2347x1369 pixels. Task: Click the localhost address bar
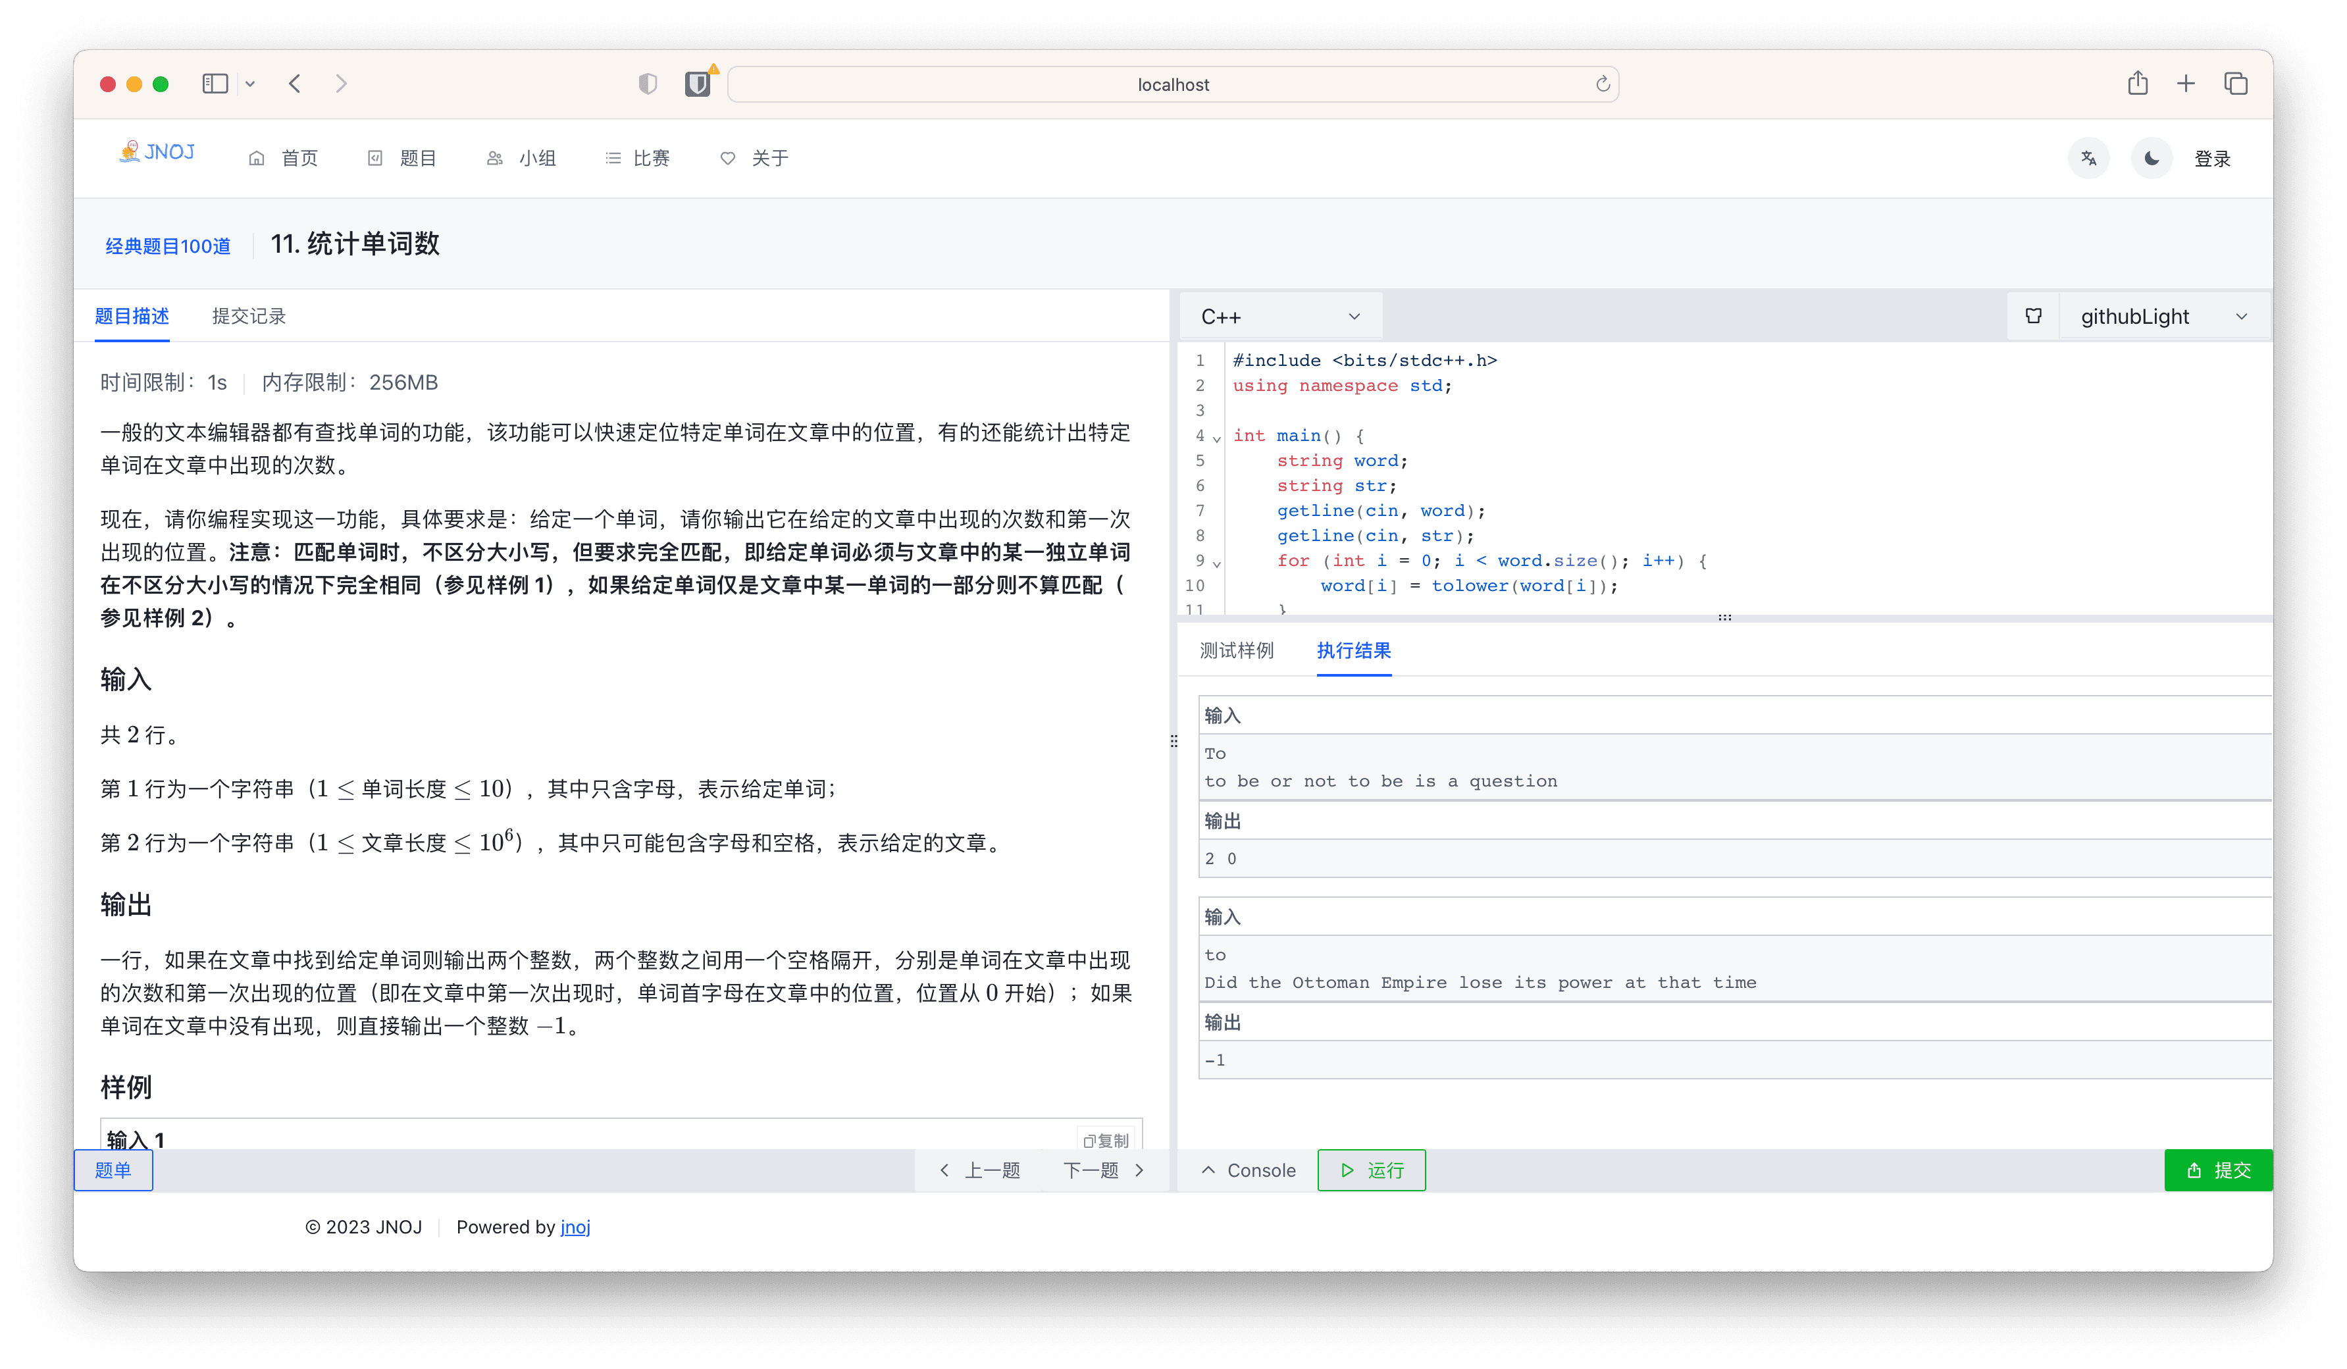[1173, 85]
